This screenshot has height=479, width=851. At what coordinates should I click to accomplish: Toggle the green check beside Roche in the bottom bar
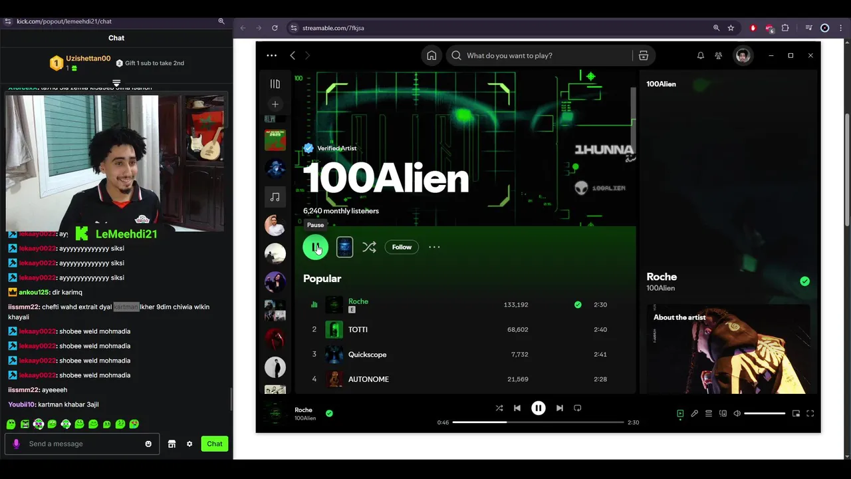click(329, 413)
